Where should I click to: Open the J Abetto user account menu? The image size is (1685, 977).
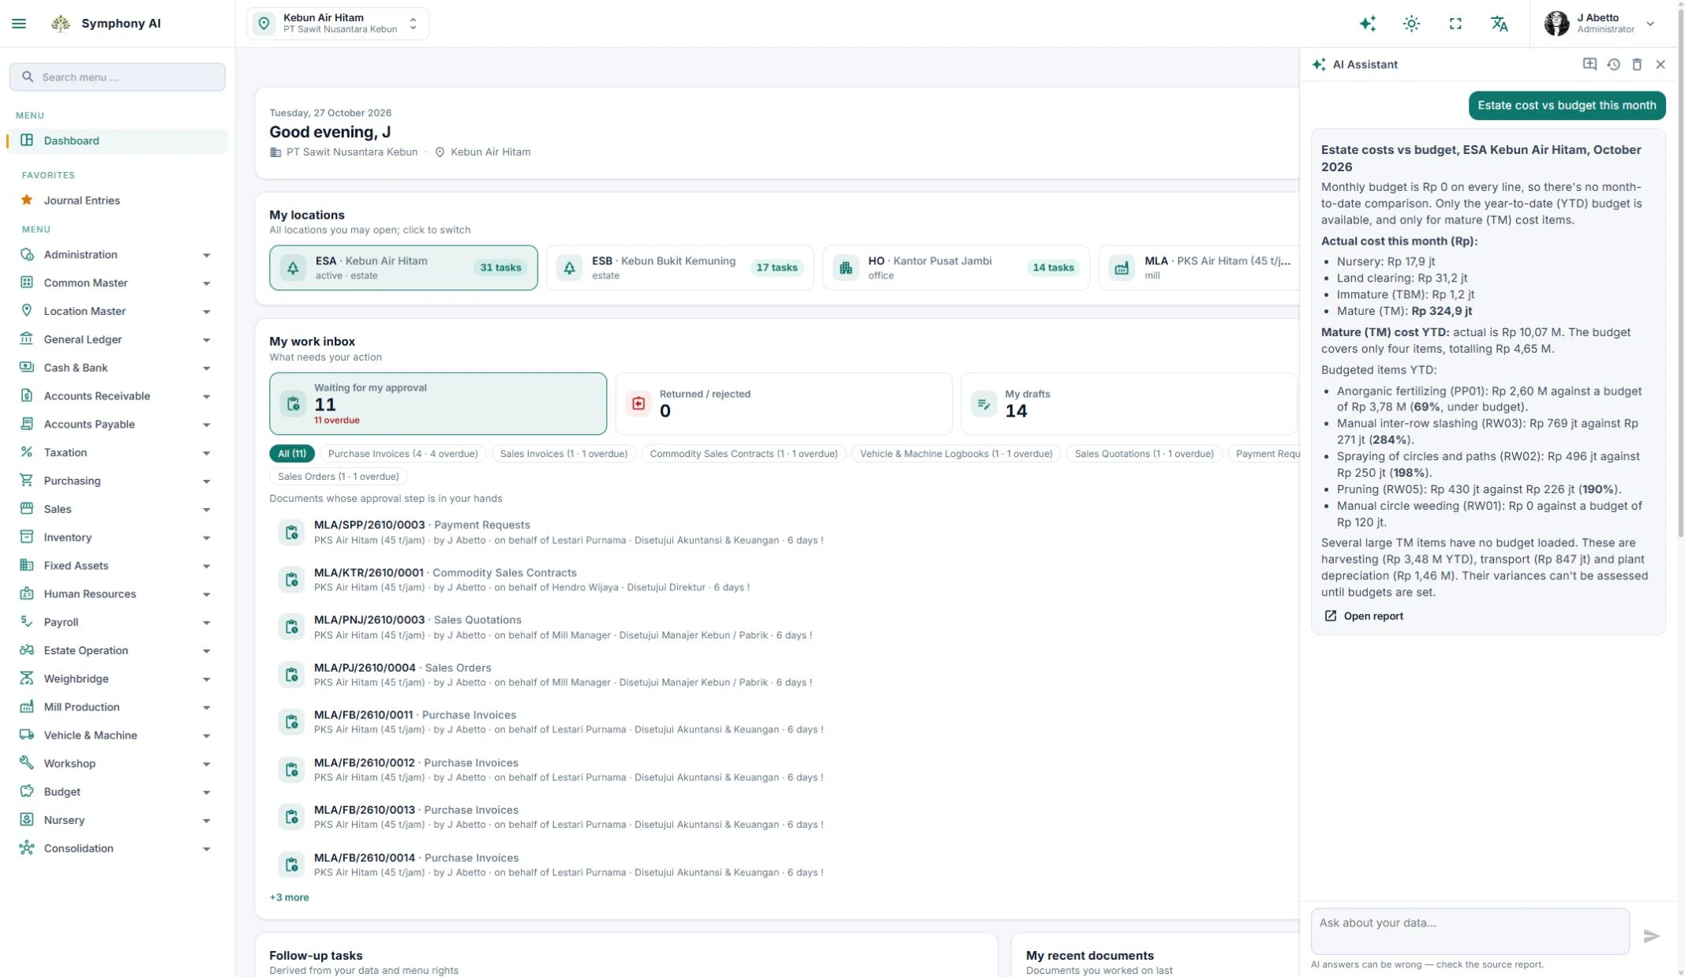pos(1600,24)
